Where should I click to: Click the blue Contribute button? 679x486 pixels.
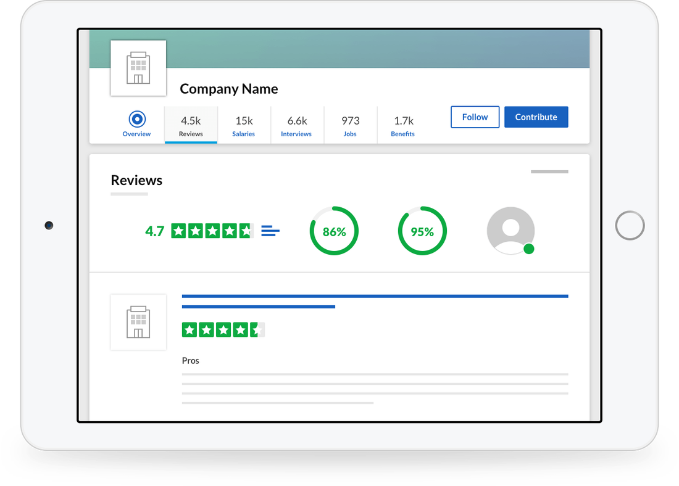pos(536,117)
